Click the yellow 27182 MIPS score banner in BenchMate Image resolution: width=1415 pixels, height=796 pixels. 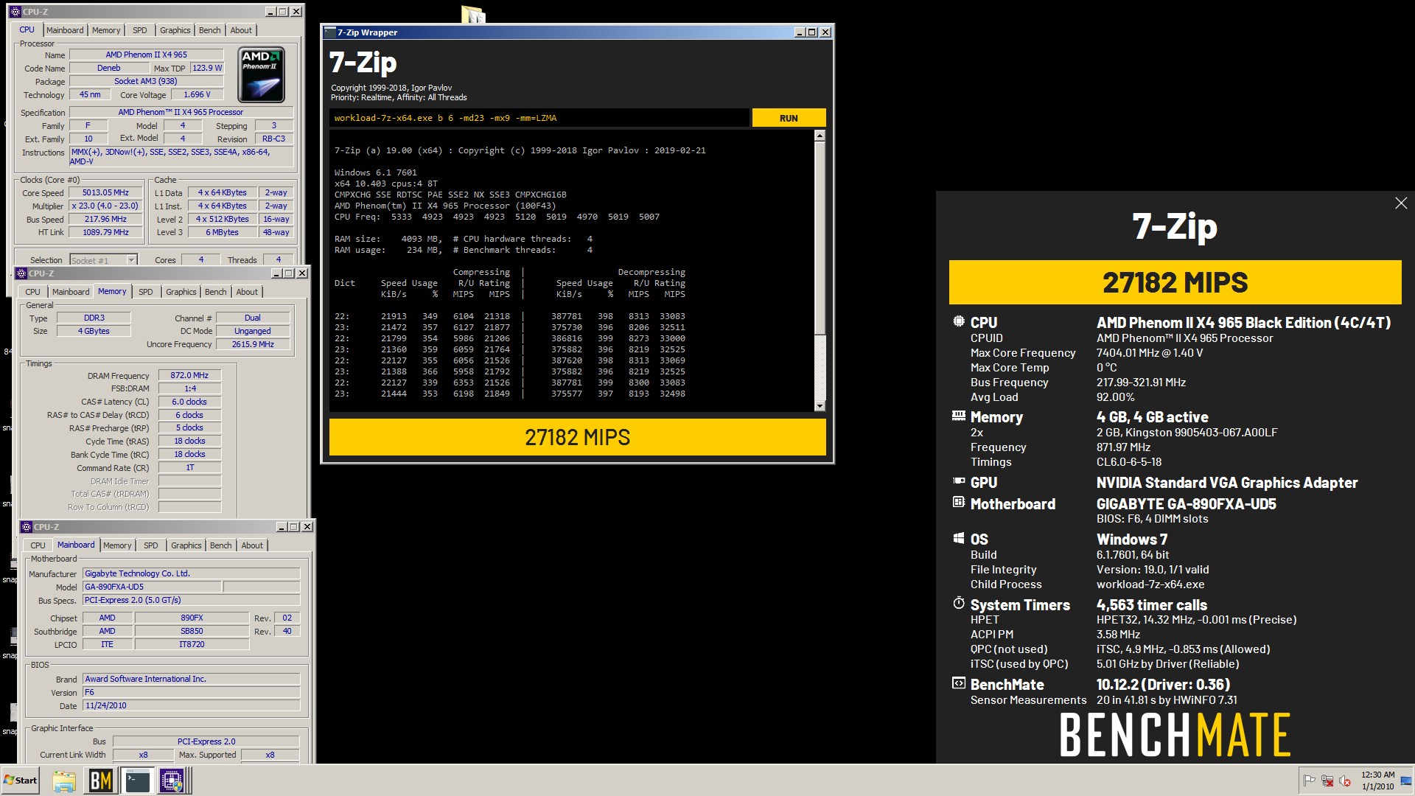[x=1175, y=282]
